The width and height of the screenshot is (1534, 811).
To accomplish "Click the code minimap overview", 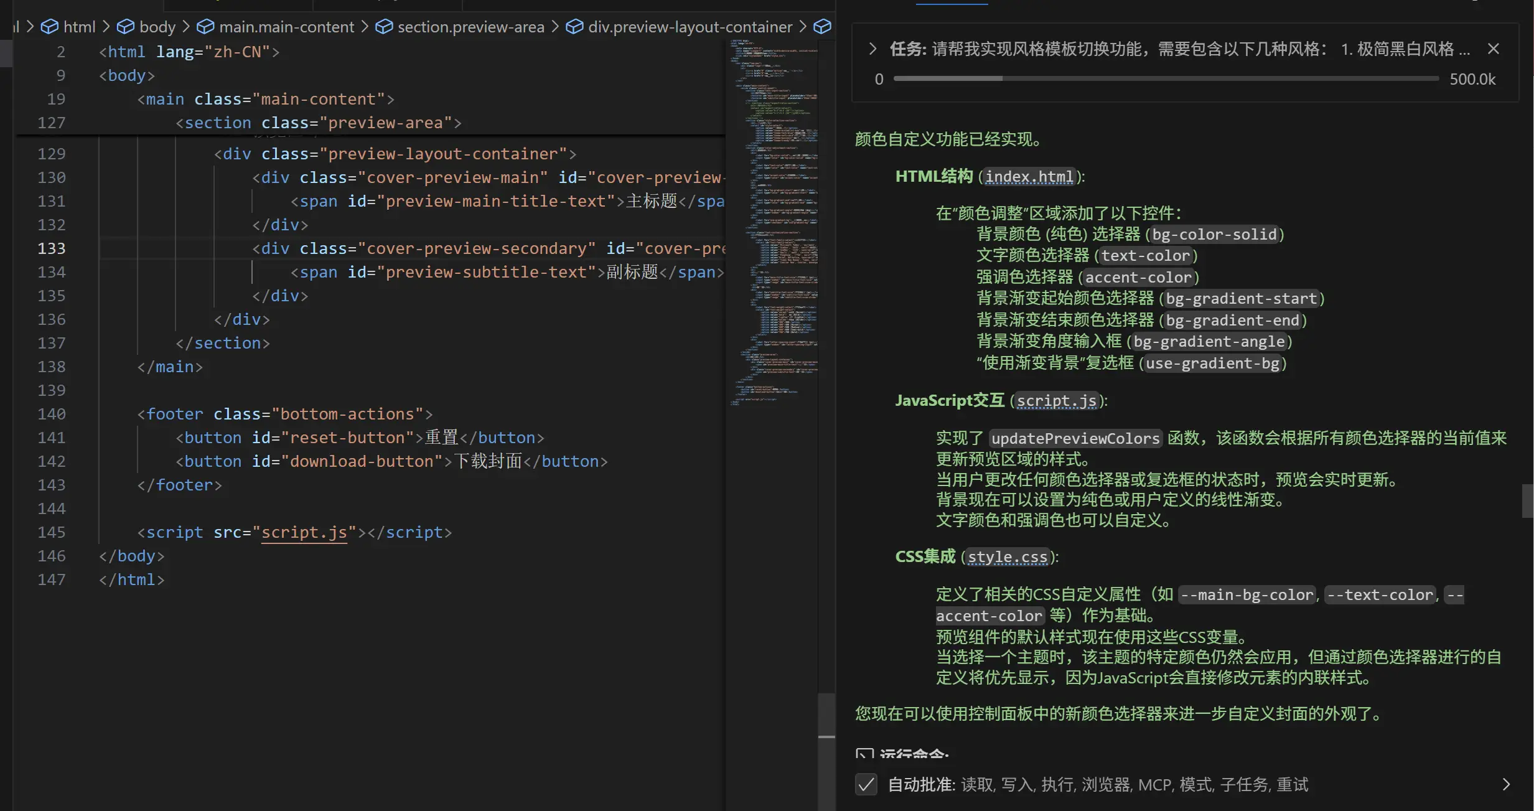I will (x=774, y=222).
